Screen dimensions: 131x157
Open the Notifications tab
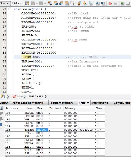pos(102,103)
